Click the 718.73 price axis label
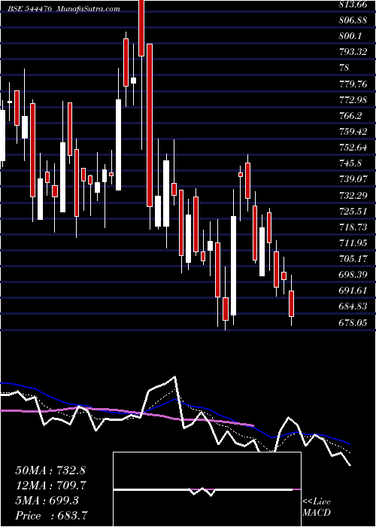 pyautogui.click(x=353, y=227)
